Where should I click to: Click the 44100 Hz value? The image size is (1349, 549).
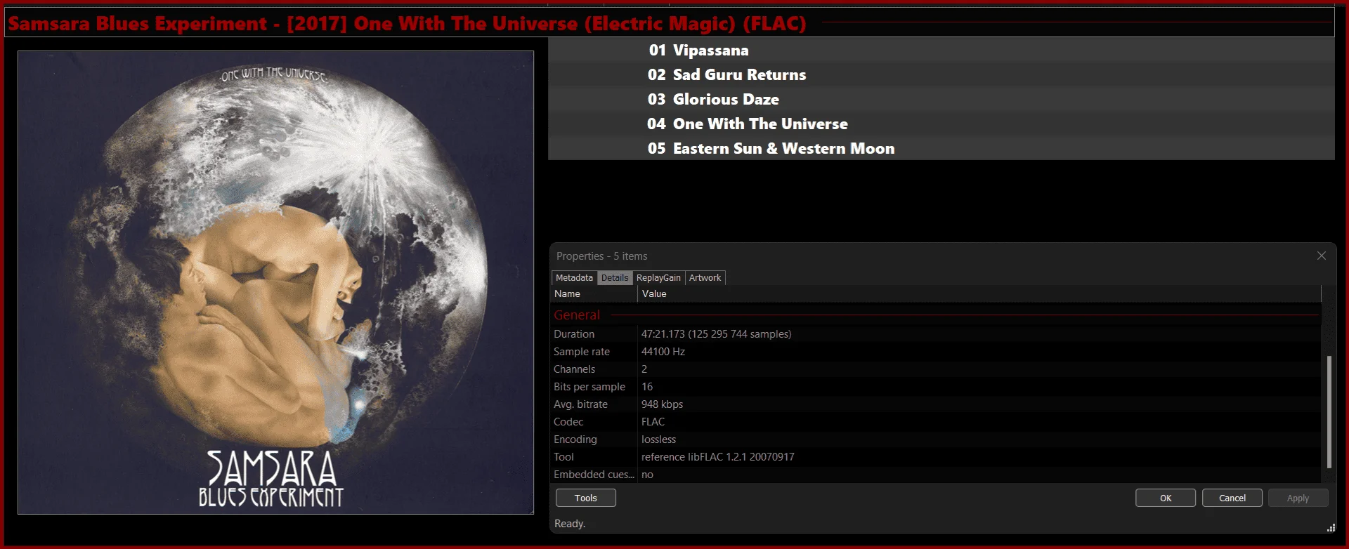point(663,352)
